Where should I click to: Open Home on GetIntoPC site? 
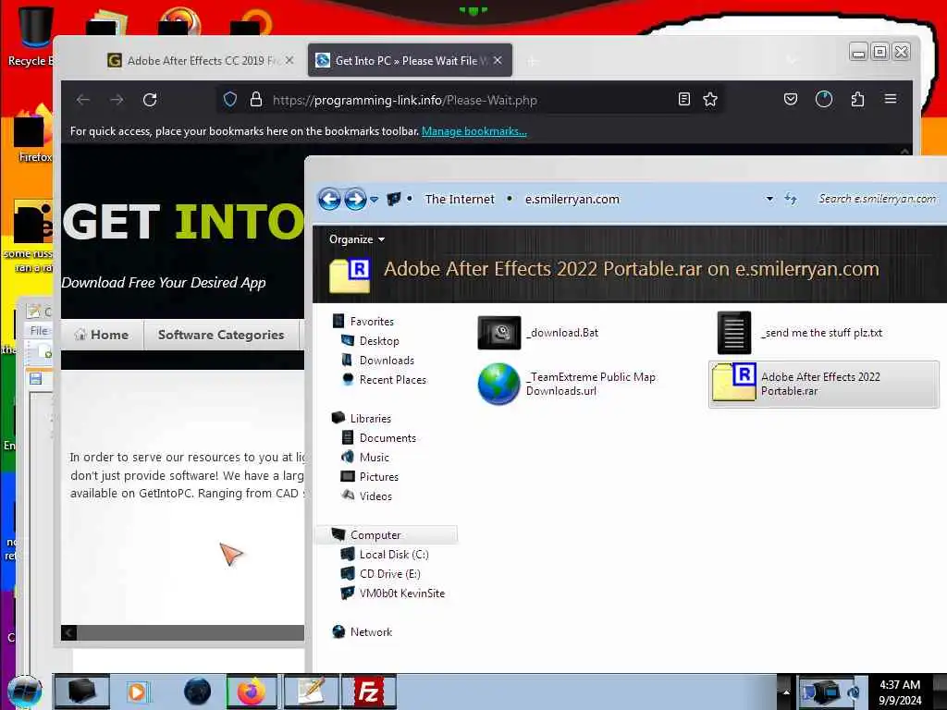pos(102,335)
